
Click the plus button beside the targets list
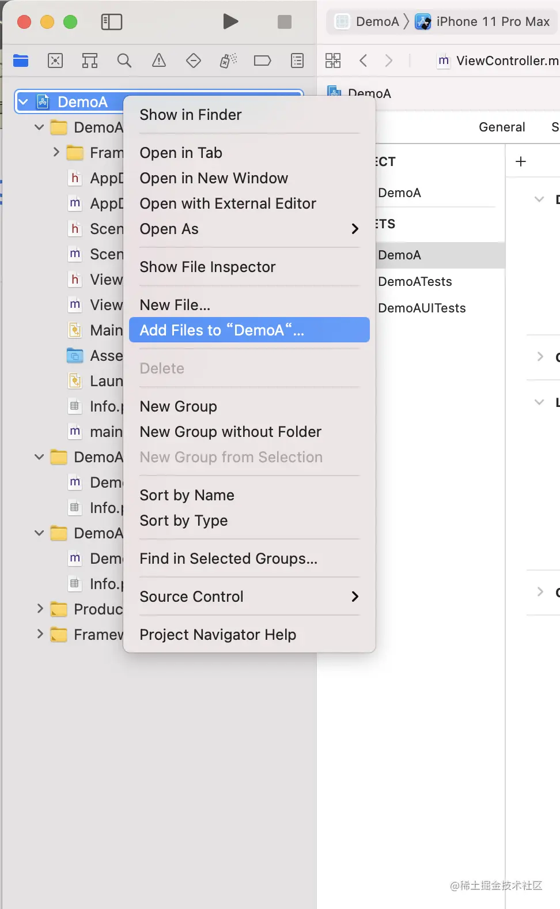pyautogui.click(x=521, y=161)
